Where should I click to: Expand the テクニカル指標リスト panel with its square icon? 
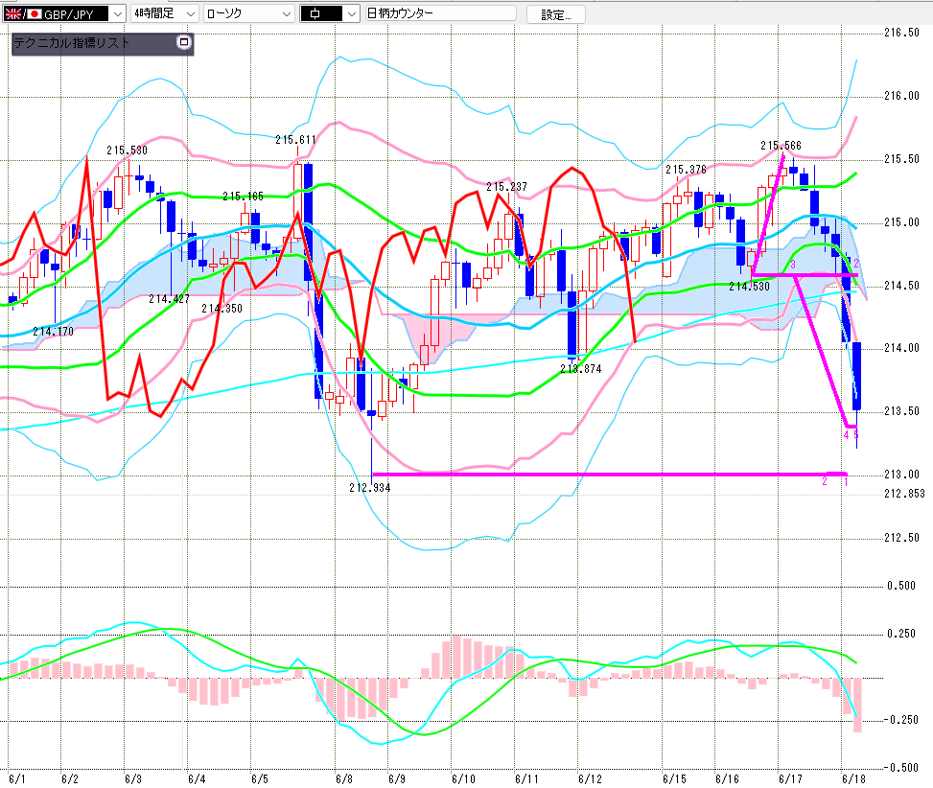coord(184,42)
